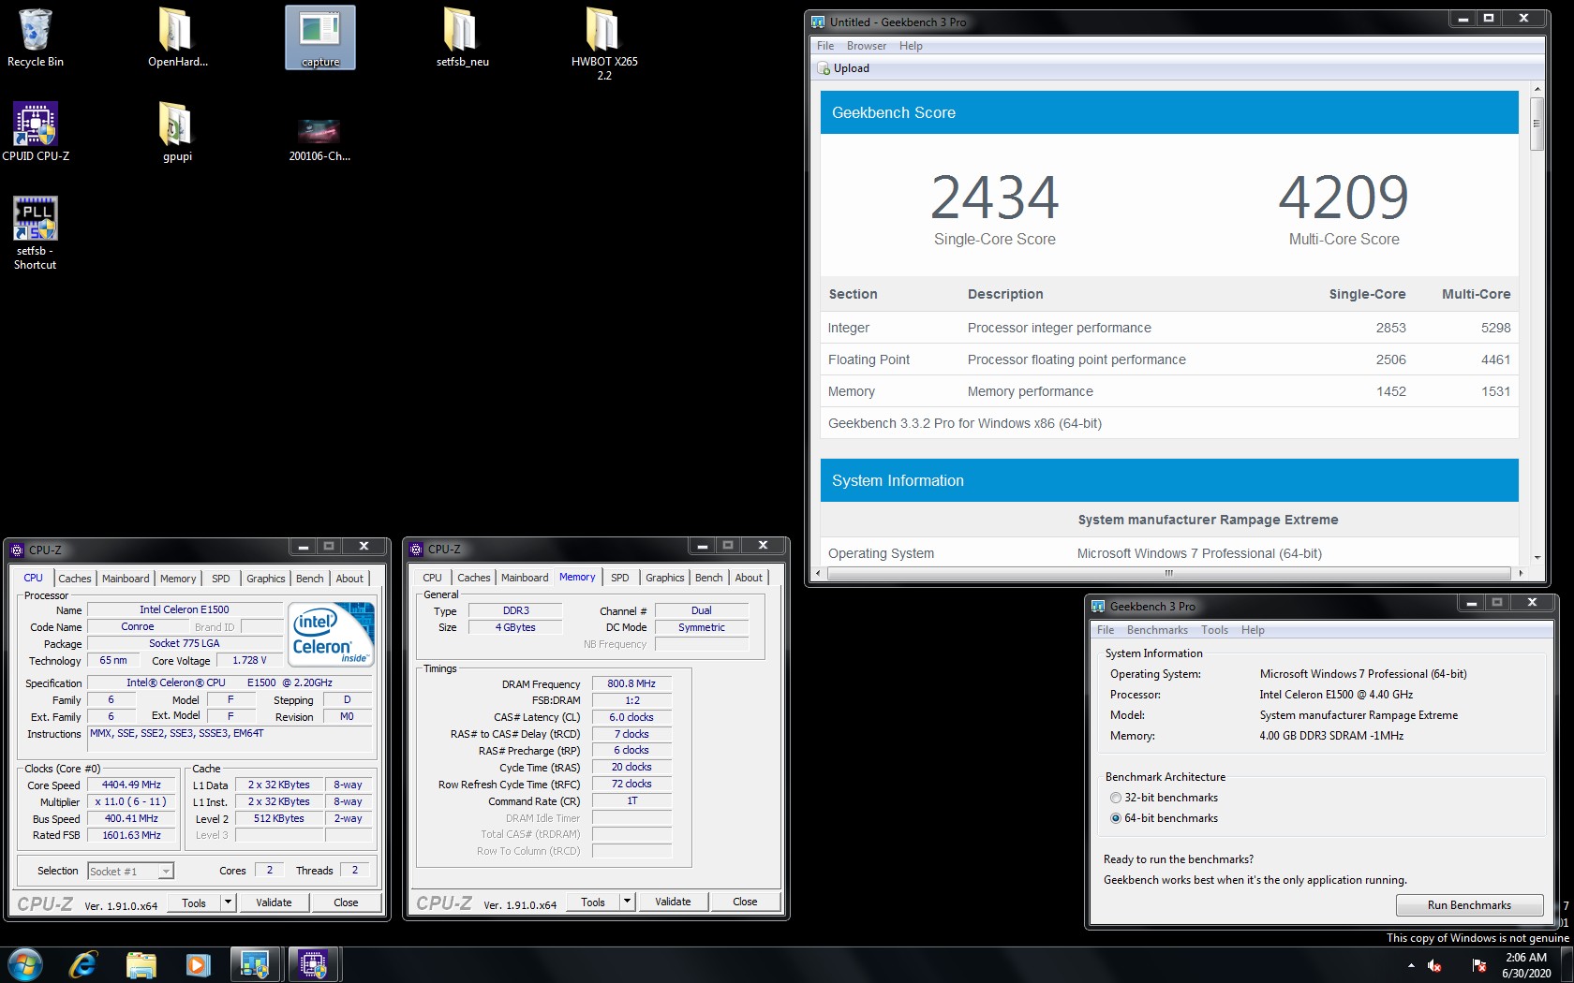Open the setfsb_neu folder icon
1574x983 pixels.
pos(462,37)
